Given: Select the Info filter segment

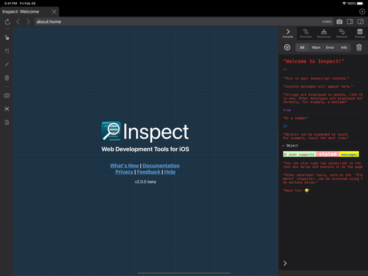Looking at the screenshot, I should [344, 48].
